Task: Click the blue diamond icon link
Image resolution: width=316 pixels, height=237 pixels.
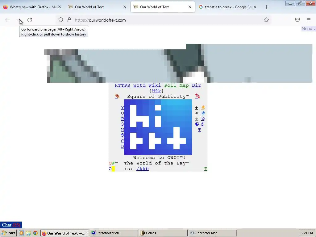Action: point(203,113)
